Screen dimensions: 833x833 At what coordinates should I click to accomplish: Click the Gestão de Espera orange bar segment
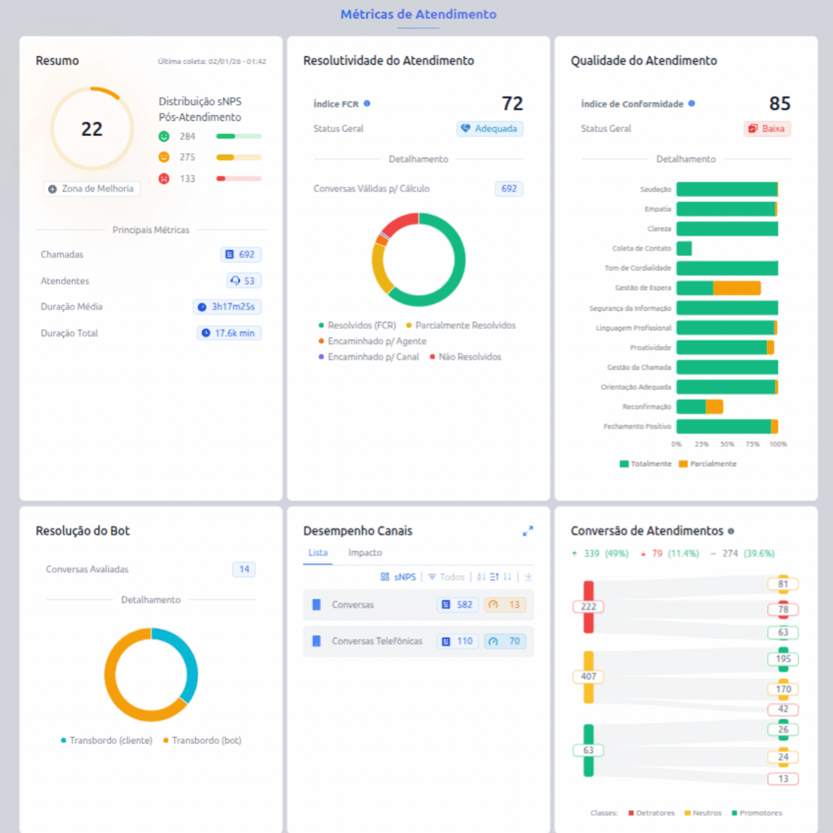pos(737,287)
